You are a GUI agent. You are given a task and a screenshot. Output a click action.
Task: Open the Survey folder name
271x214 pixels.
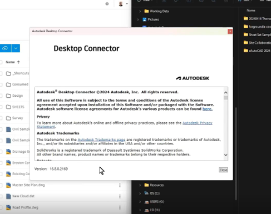(x=18, y=118)
